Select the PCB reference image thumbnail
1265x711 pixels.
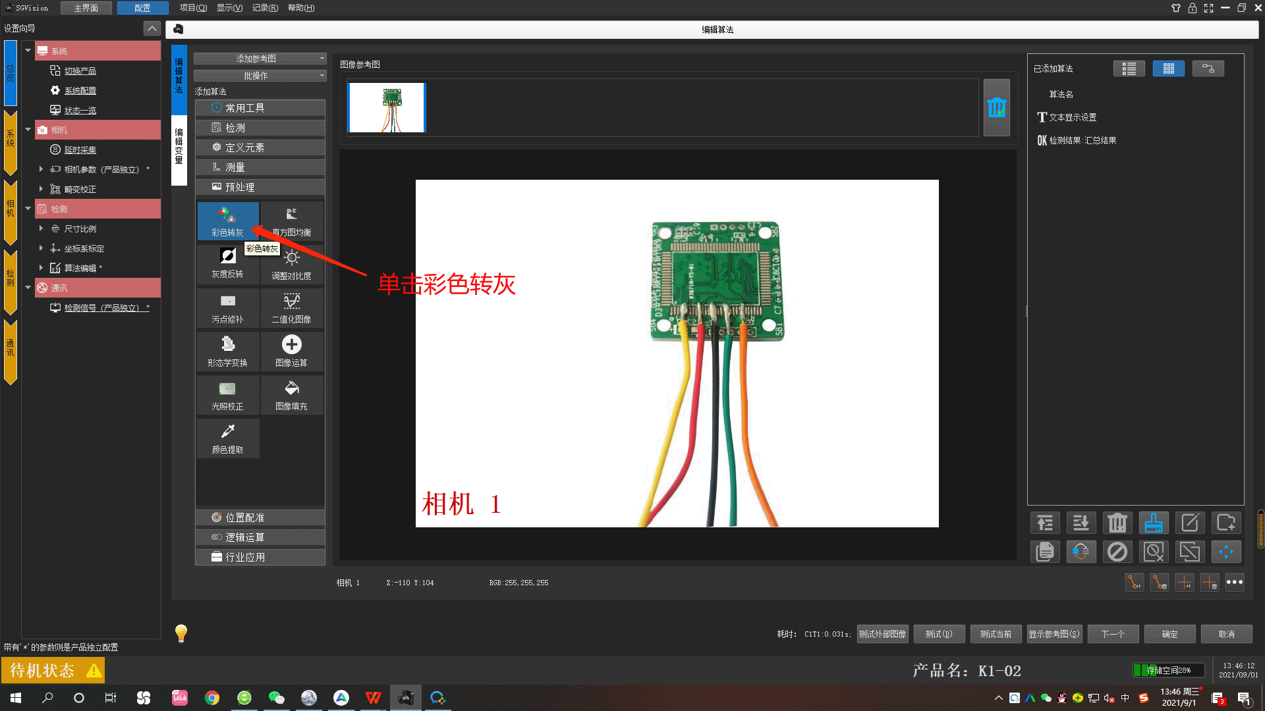(387, 107)
